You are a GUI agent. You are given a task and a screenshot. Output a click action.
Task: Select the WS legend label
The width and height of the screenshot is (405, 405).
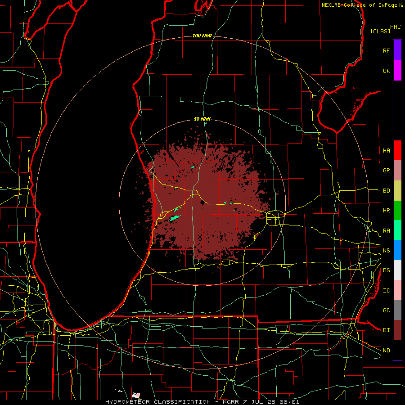(x=386, y=251)
